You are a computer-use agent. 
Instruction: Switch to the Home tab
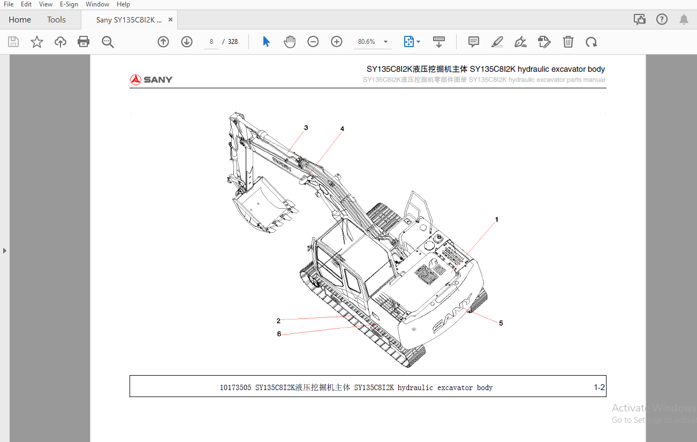(20, 20)
